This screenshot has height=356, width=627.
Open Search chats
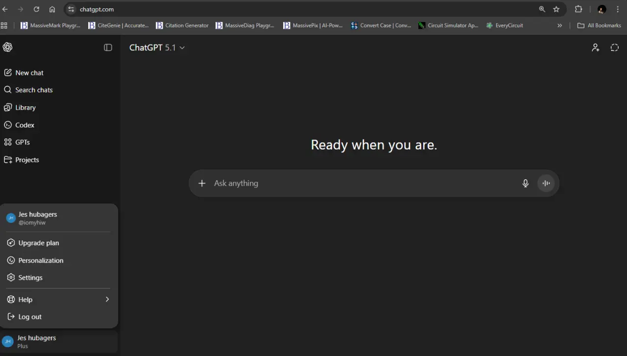(28, 90)
